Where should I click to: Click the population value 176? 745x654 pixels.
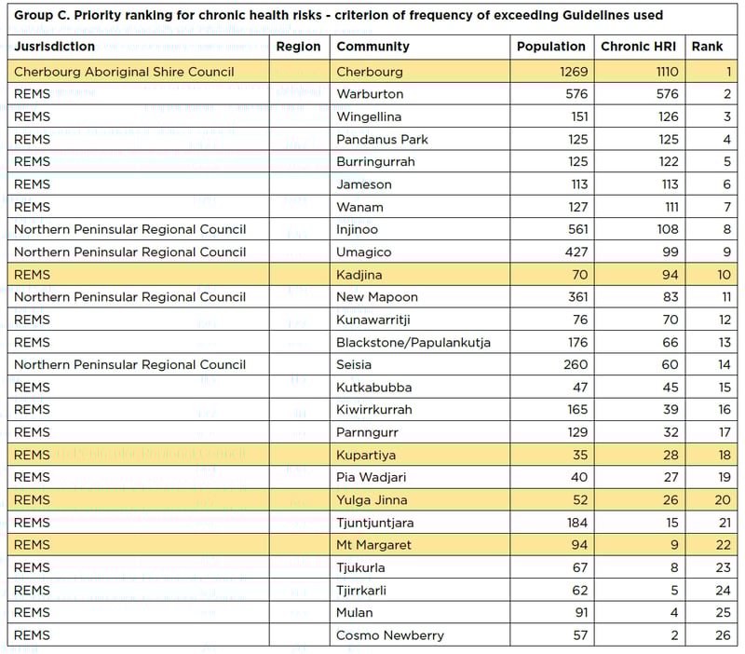coord(577,343)
